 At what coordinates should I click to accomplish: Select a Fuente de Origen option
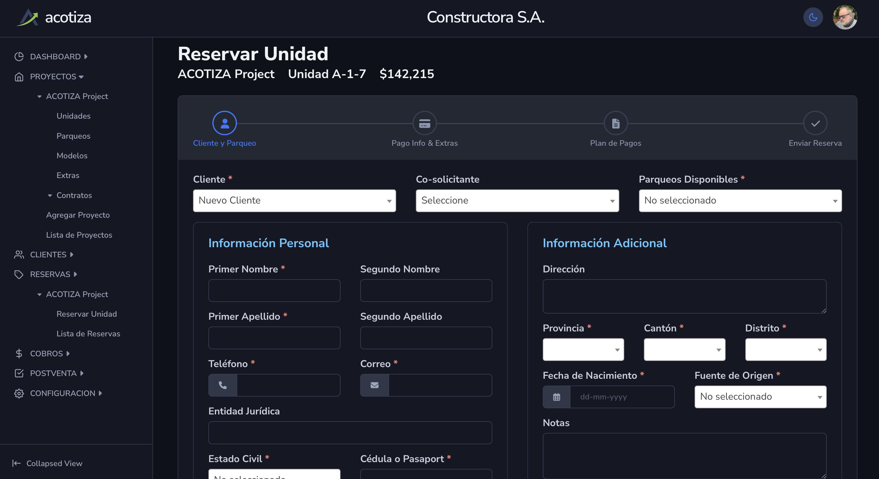tap(760, 397)
